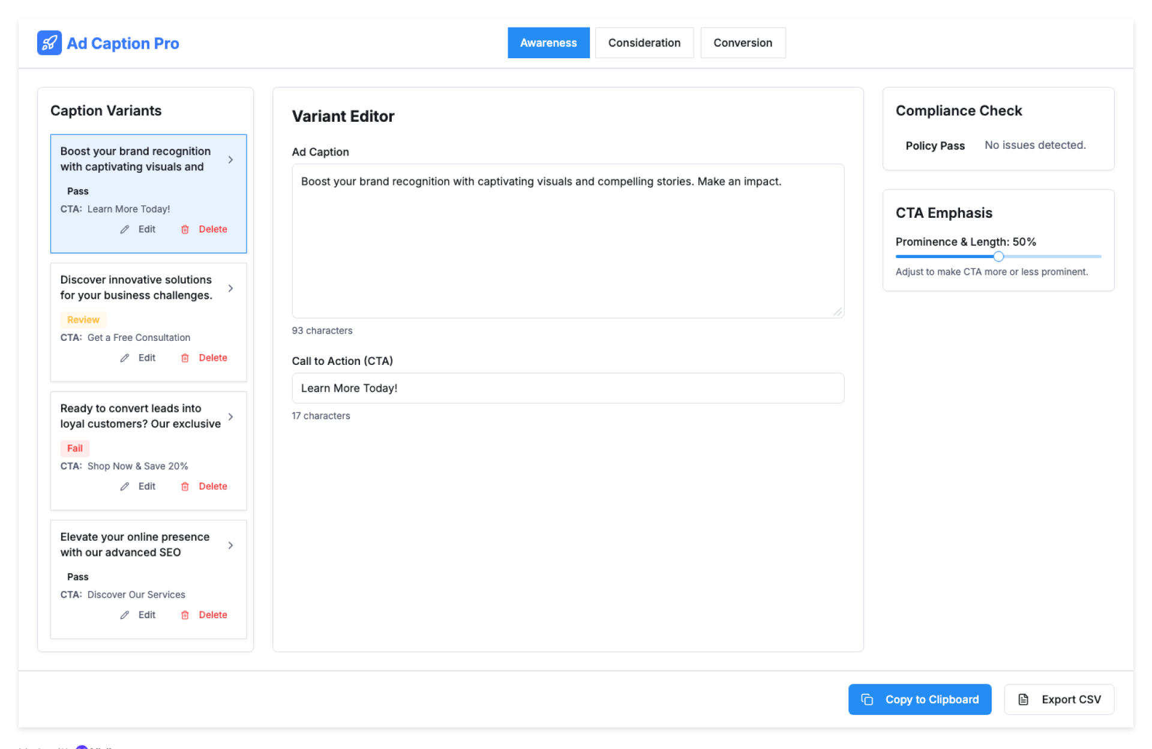The height and width of the screenshot is (749, 1152).
Task: Click the clipboard copy icon
Action: pos(867,699)
